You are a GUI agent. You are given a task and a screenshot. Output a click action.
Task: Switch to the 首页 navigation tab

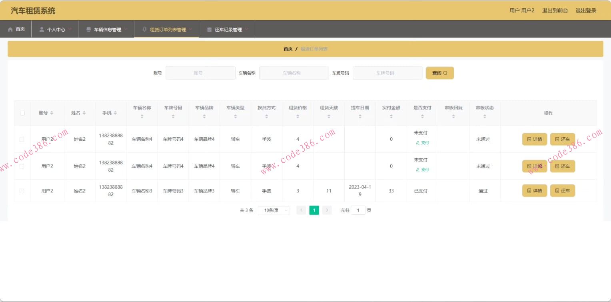click(16, 28)
